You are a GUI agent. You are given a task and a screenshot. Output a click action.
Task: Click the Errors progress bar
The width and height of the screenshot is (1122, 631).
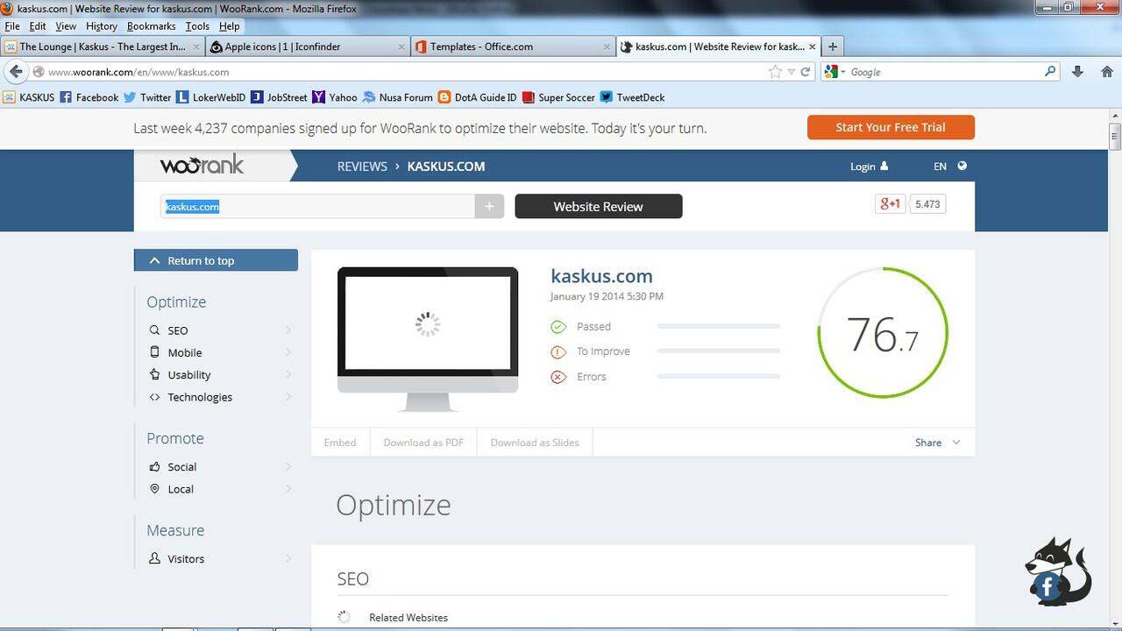[x=719, y=376]
